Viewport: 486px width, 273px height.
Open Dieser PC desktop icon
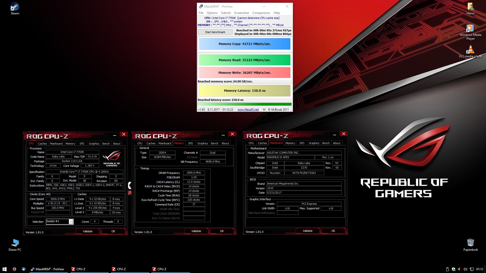(x=15, y=245)
